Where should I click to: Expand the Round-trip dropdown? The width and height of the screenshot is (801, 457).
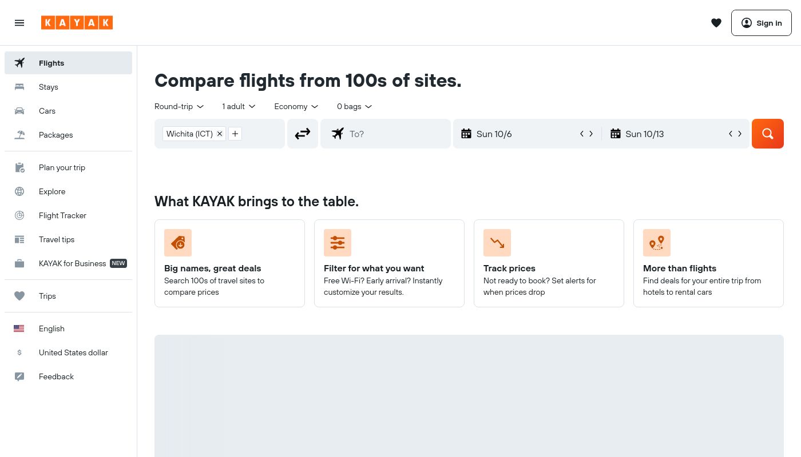coord(179,106)
